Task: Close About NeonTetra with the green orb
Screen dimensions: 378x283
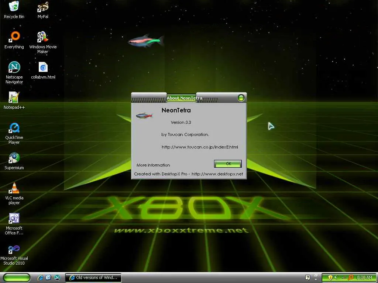Action: (x=241, y=98)
